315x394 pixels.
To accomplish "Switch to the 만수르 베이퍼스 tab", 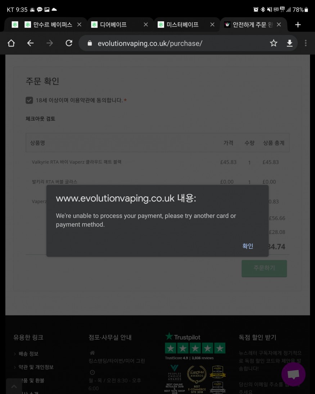I will [x=53, y=25].
